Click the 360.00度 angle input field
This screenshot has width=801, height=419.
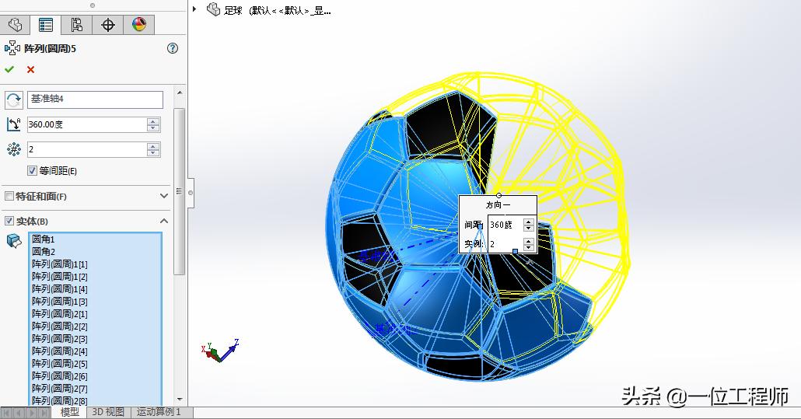click(x=86, y=124)
